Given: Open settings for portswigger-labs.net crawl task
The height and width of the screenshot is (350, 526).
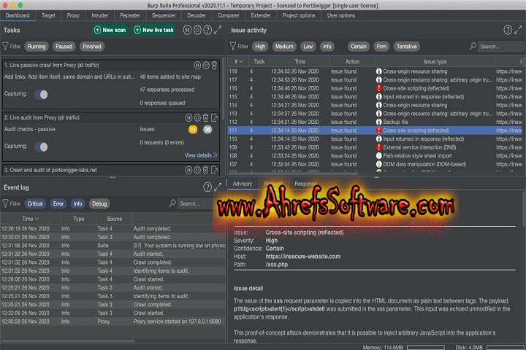Looking at the screenshot, I should pos(197,170).
